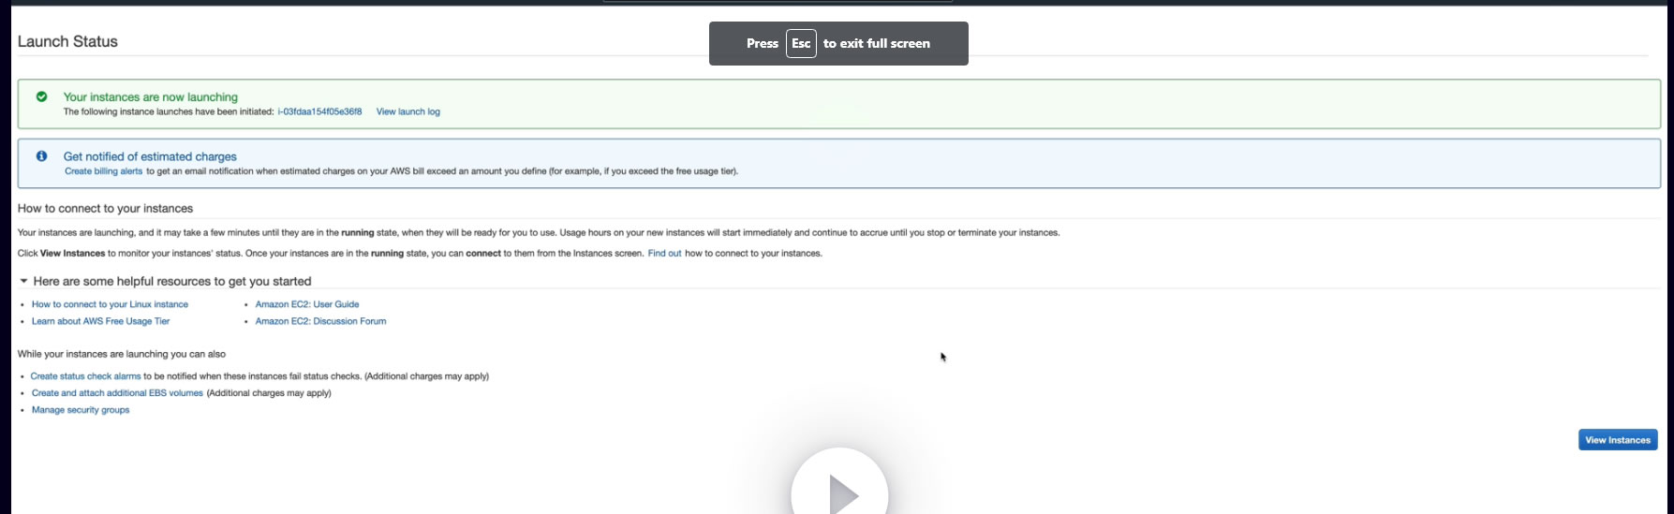
Task: Open the Create billing alerts link
Action: coord(103,171)
